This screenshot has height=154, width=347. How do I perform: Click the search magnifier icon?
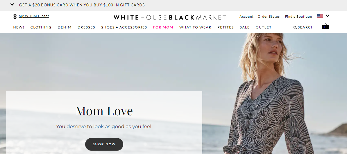click(x=295, y=27)
